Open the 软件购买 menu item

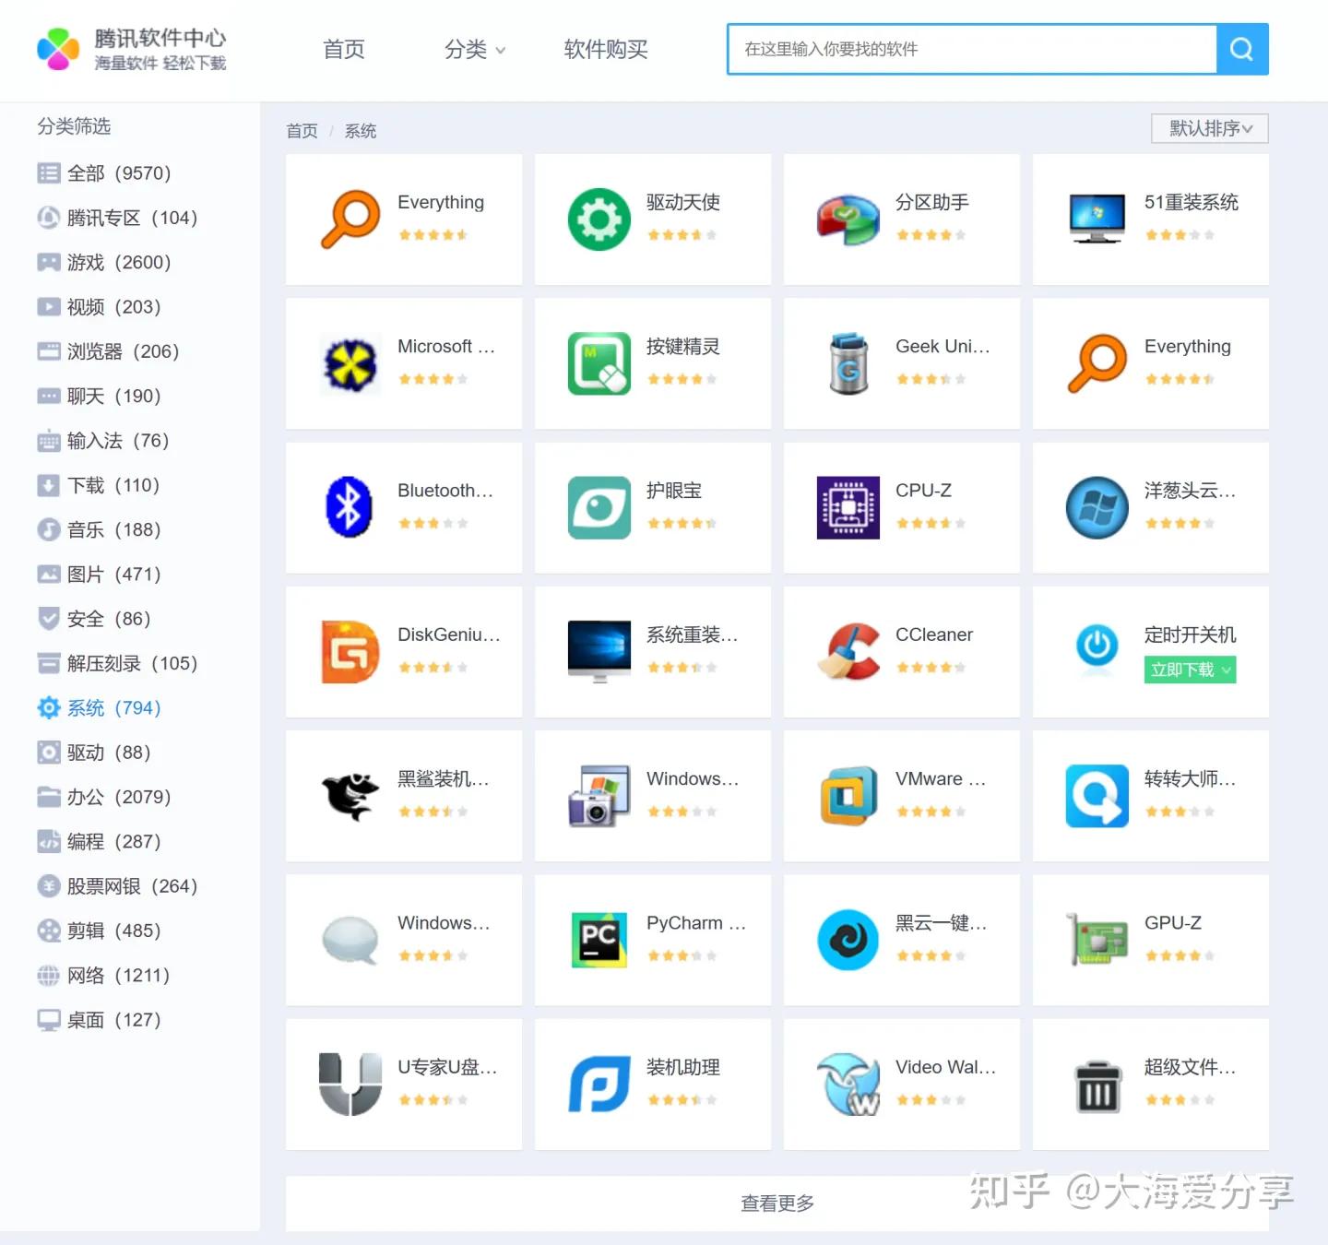(605, 51)
